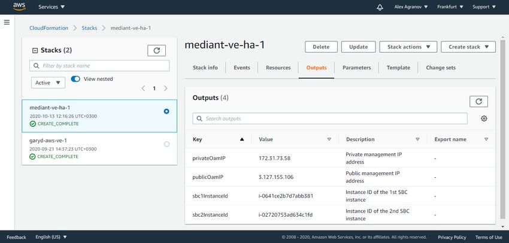Click the 3.127.155.106 value
Viewport: 509px width, 243px height.
tap(276, 177)
